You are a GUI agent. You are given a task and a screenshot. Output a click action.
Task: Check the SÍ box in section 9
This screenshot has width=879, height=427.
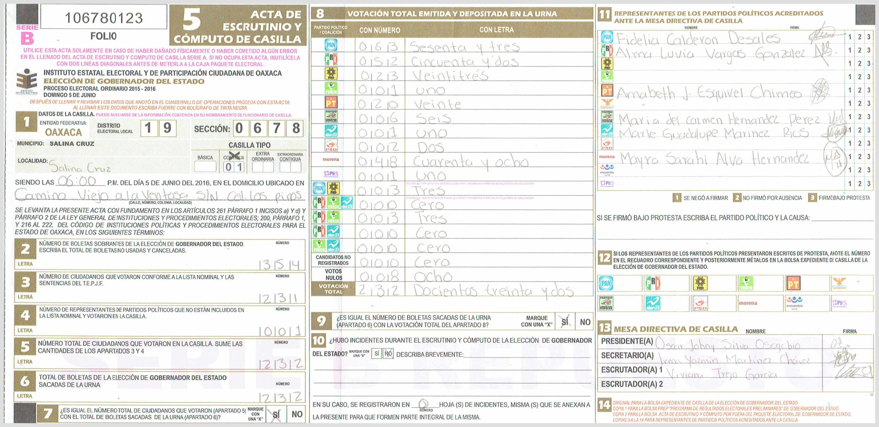coord(565,322)
